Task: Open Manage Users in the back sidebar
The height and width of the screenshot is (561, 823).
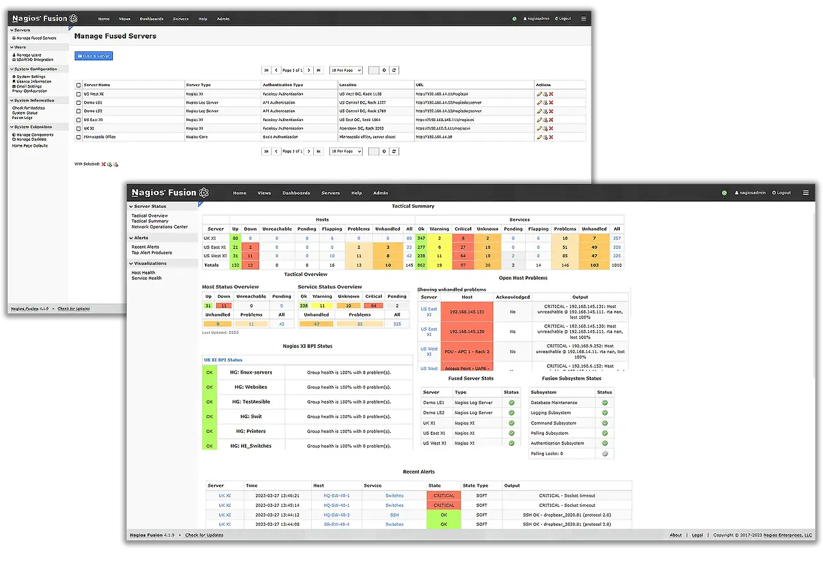Action: point(27,55)
